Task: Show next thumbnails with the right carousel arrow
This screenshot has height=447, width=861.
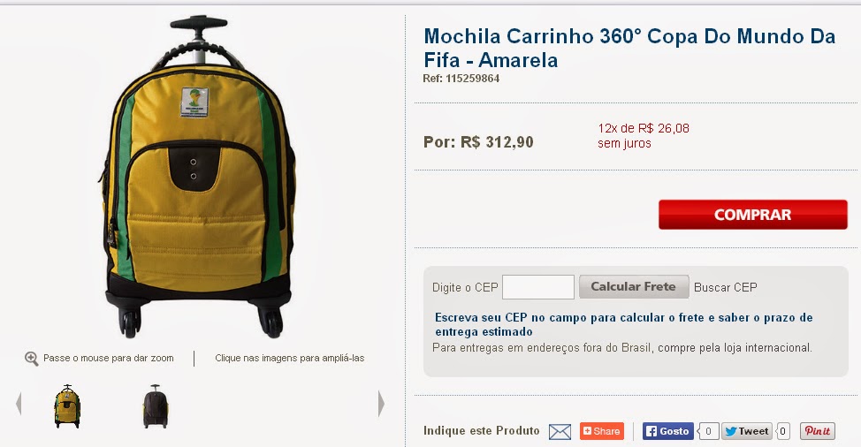Action: (x=381, y=405)
